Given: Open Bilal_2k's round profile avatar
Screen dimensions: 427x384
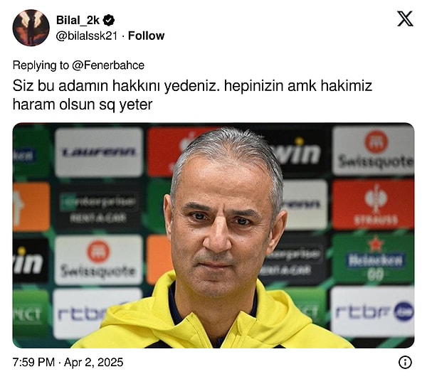Looking at the screenshot, I should click(x=31, y=28).
